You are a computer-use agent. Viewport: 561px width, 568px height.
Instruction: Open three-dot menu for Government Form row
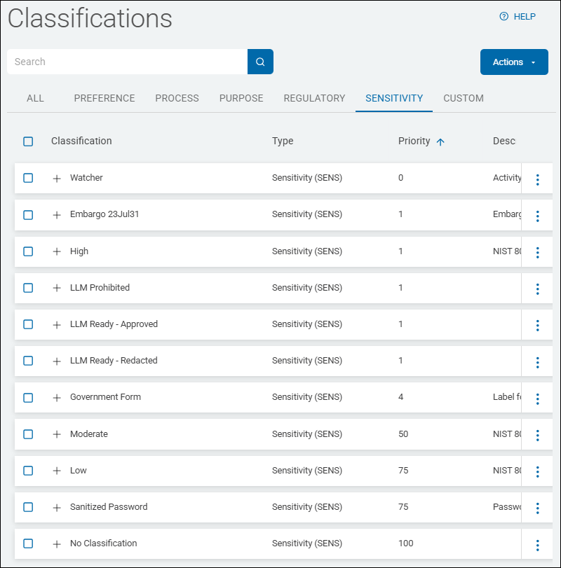(x=537, y=399)
